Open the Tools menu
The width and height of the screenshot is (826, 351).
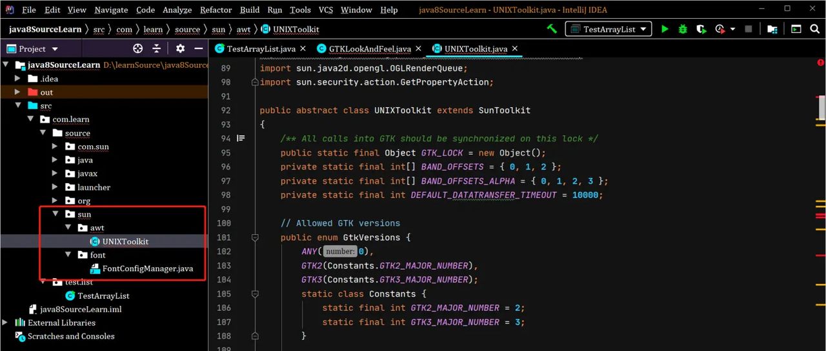coord(300,10)
